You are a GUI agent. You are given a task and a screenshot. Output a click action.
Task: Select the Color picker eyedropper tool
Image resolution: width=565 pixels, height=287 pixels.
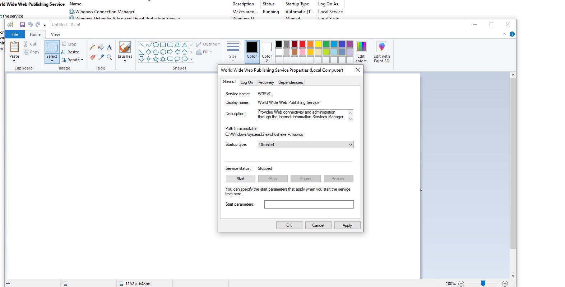click(101, 57)
